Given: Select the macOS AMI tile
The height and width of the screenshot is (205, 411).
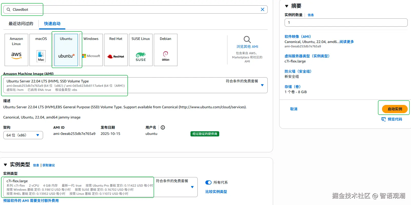Looking at the screenshot, I should pyautogui.click(x=41, y=50).
